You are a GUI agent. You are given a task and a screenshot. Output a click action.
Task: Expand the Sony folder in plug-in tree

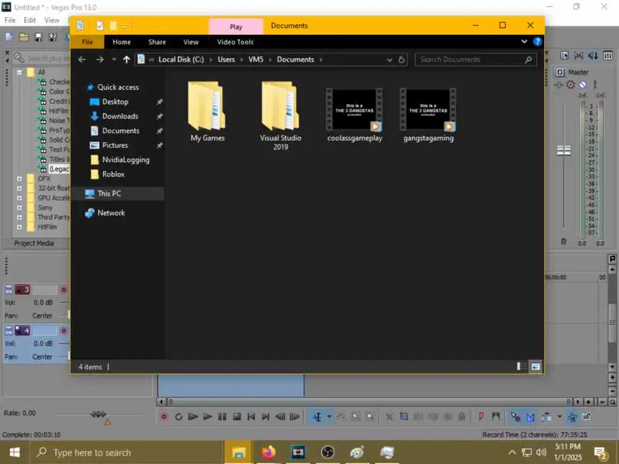(x=19, y=208)
